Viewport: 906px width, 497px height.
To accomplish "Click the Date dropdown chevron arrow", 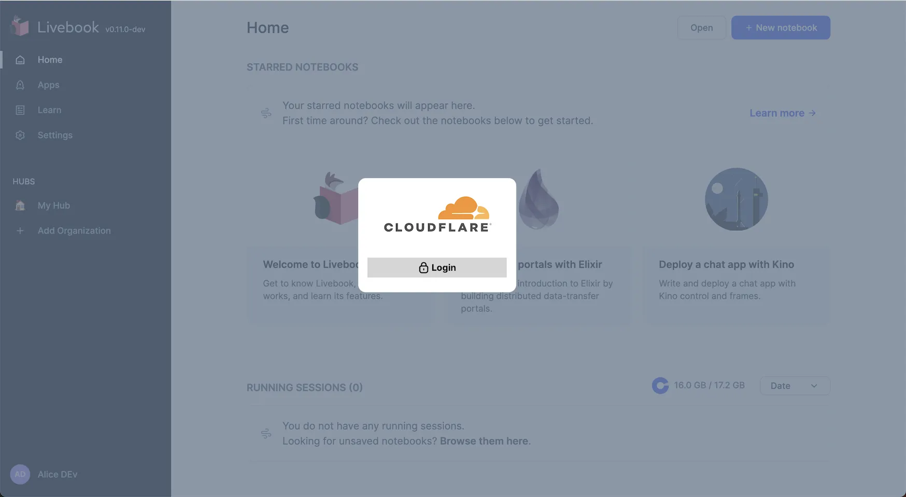I will tap(814, 386).
